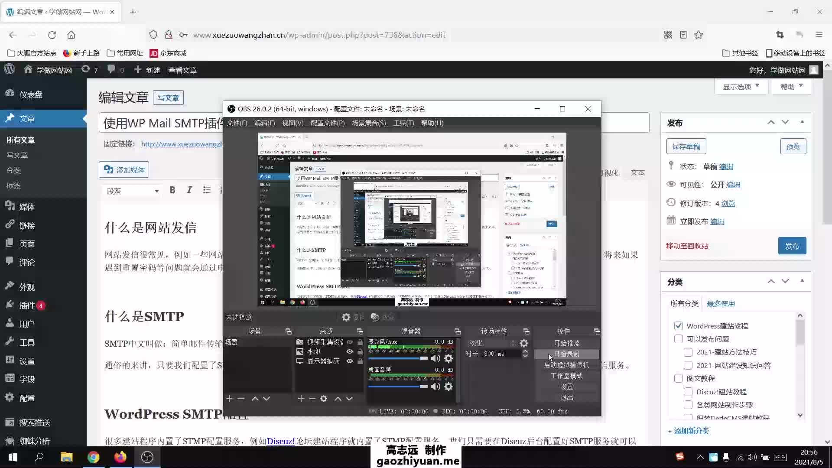The width and height of the screenshot is (832, 468).
Task: Mute the 麦克风/Aux speaker icon
Action: pyautogui.click(x=435, y=358)
